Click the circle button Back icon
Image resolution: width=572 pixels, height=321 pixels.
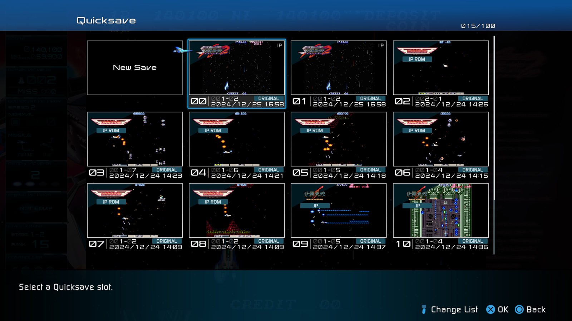coord(519,310)
